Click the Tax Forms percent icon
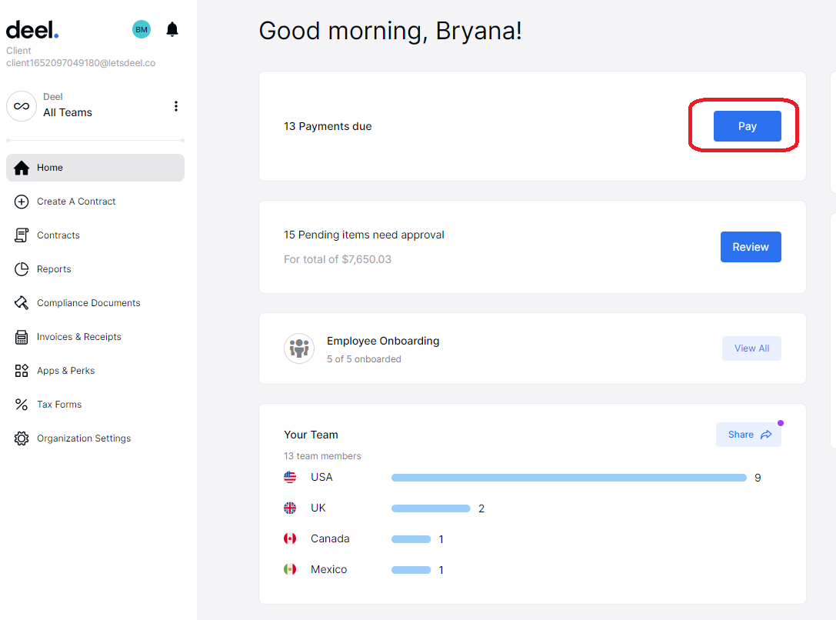The height and width of the screenshot is (620, 836). 22,405
